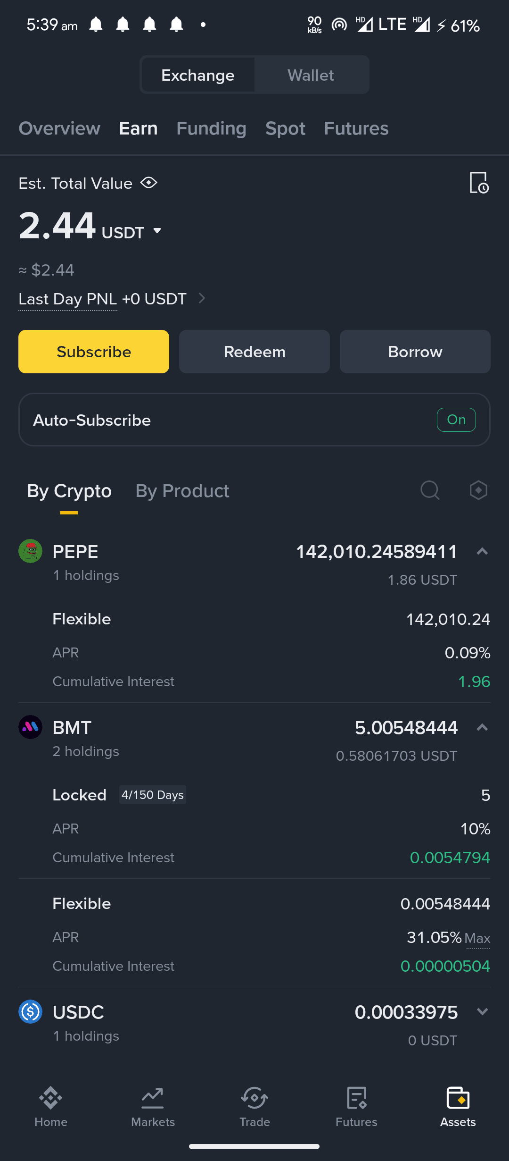Viewport: 509px width, 1161px height.
Task: Tap the search magnifier icon
Action: (430, 490)
